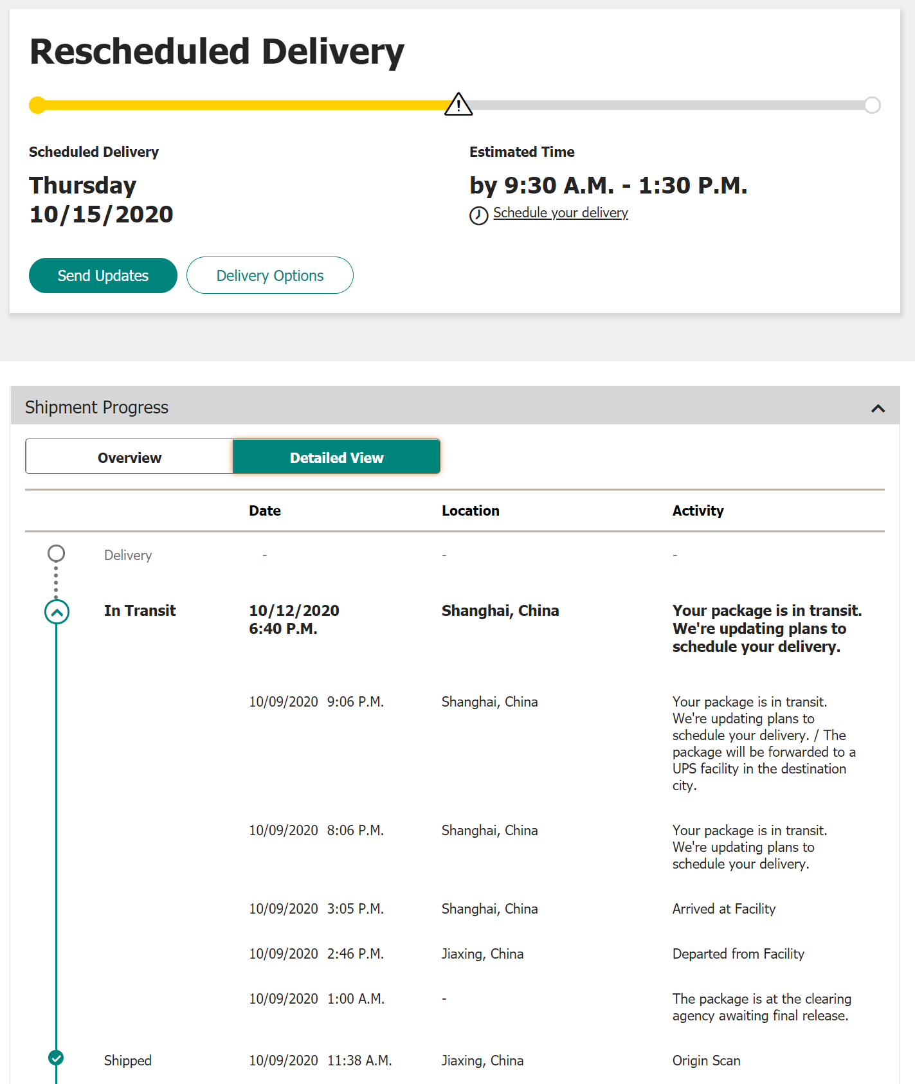The width and height of the screenshot is (915, 1084).
Task: Switch to the Overview tab
Action: coord(129,457)
